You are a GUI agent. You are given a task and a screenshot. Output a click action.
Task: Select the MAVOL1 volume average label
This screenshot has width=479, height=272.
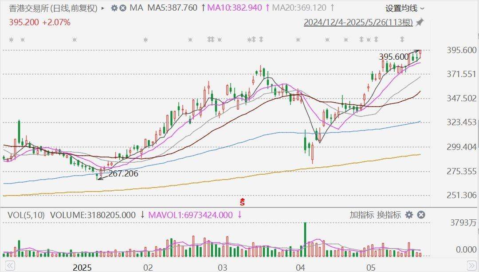click(190, 215)
